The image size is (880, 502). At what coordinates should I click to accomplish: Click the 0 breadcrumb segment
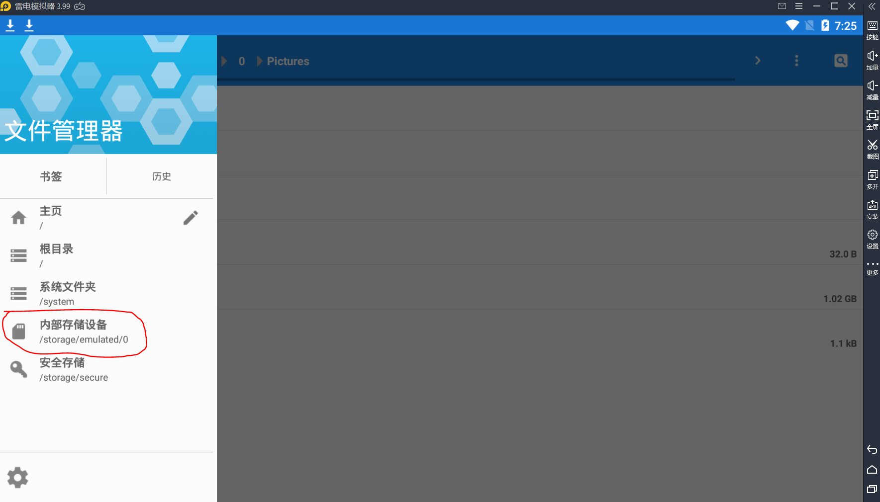[241, 61]
